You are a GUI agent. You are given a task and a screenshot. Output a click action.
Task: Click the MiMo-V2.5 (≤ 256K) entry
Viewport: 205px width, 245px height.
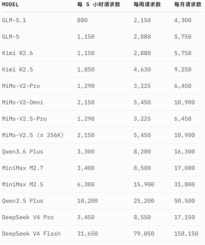(33, 135)
